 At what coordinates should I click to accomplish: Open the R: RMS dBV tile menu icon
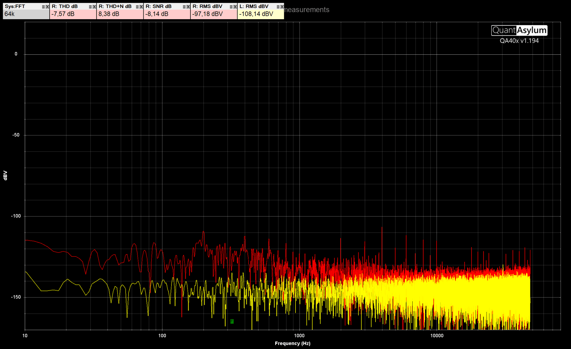(231, 7)
